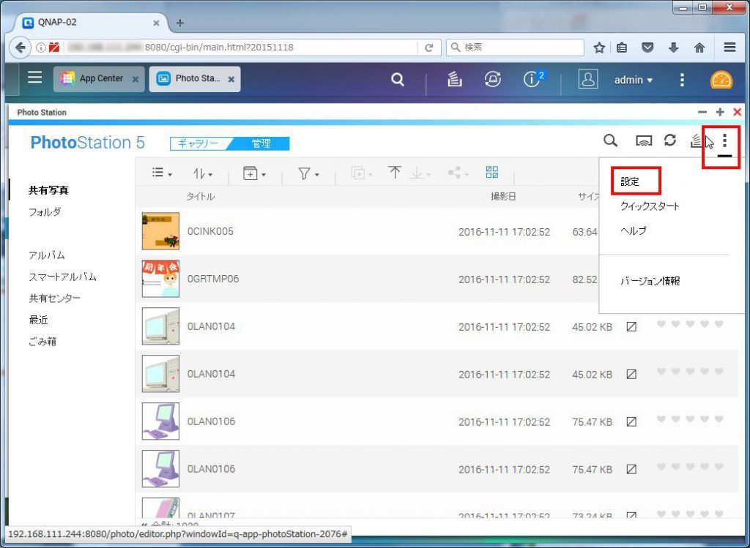750x548 pixels.
Task: Select バージョン情報 menu entry
Action: click(650, 281)
